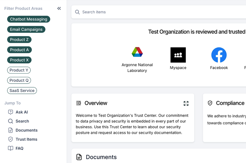The width and height of the screenshot is (246, 163).
Task: Click the FAQ book icon
Action: coord(10,148)
